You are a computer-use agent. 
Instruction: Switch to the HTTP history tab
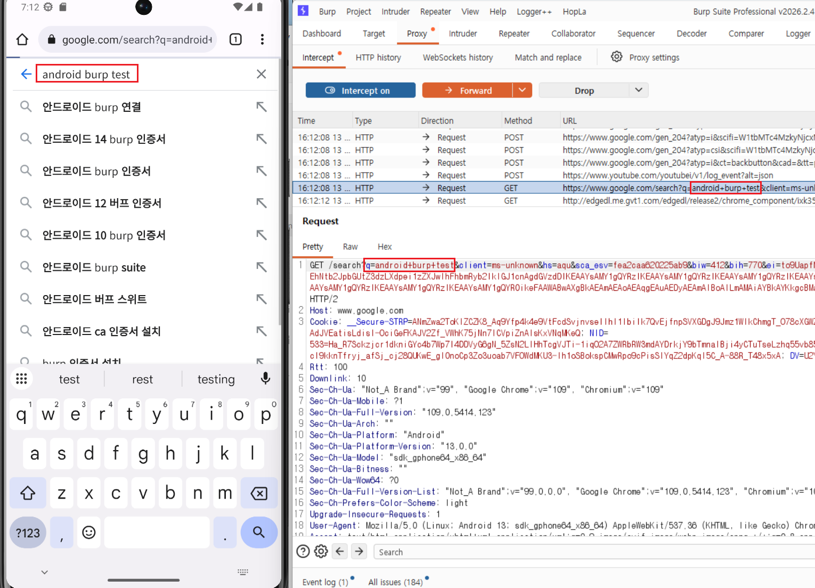point(378,58)
